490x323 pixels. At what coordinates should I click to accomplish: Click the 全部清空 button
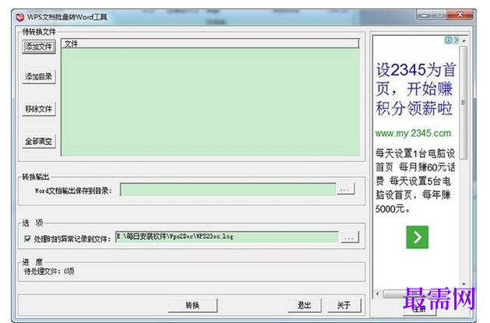point(39,142)
